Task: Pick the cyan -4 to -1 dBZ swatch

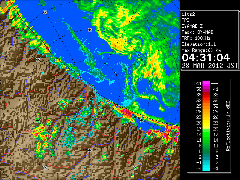Action: coord(206,168)
